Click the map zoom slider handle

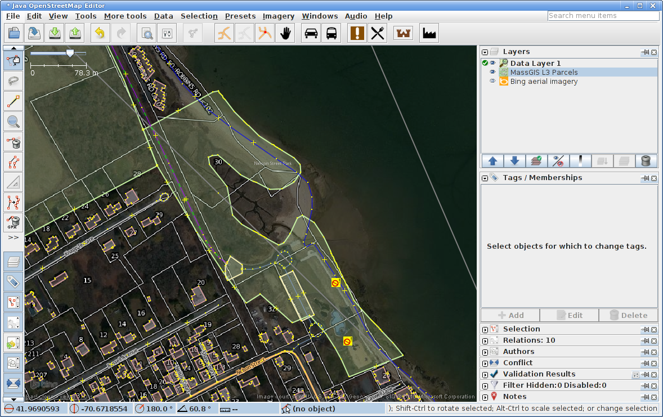[x=70, y=53]
